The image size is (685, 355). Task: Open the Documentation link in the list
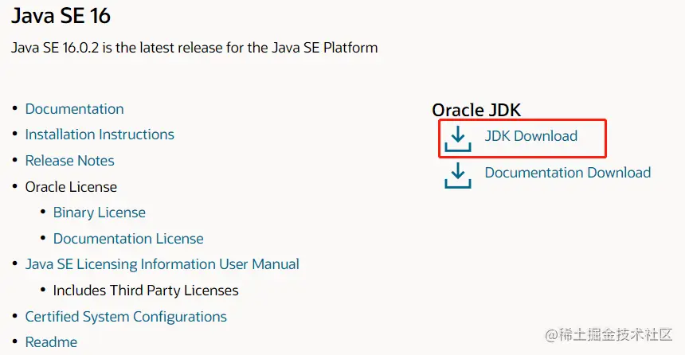(x=74, y=109)
